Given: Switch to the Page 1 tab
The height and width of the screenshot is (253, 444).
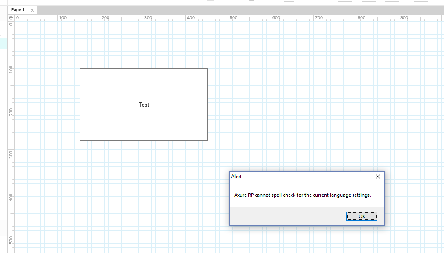Looking at the screenshot, I should coord(19,9).
